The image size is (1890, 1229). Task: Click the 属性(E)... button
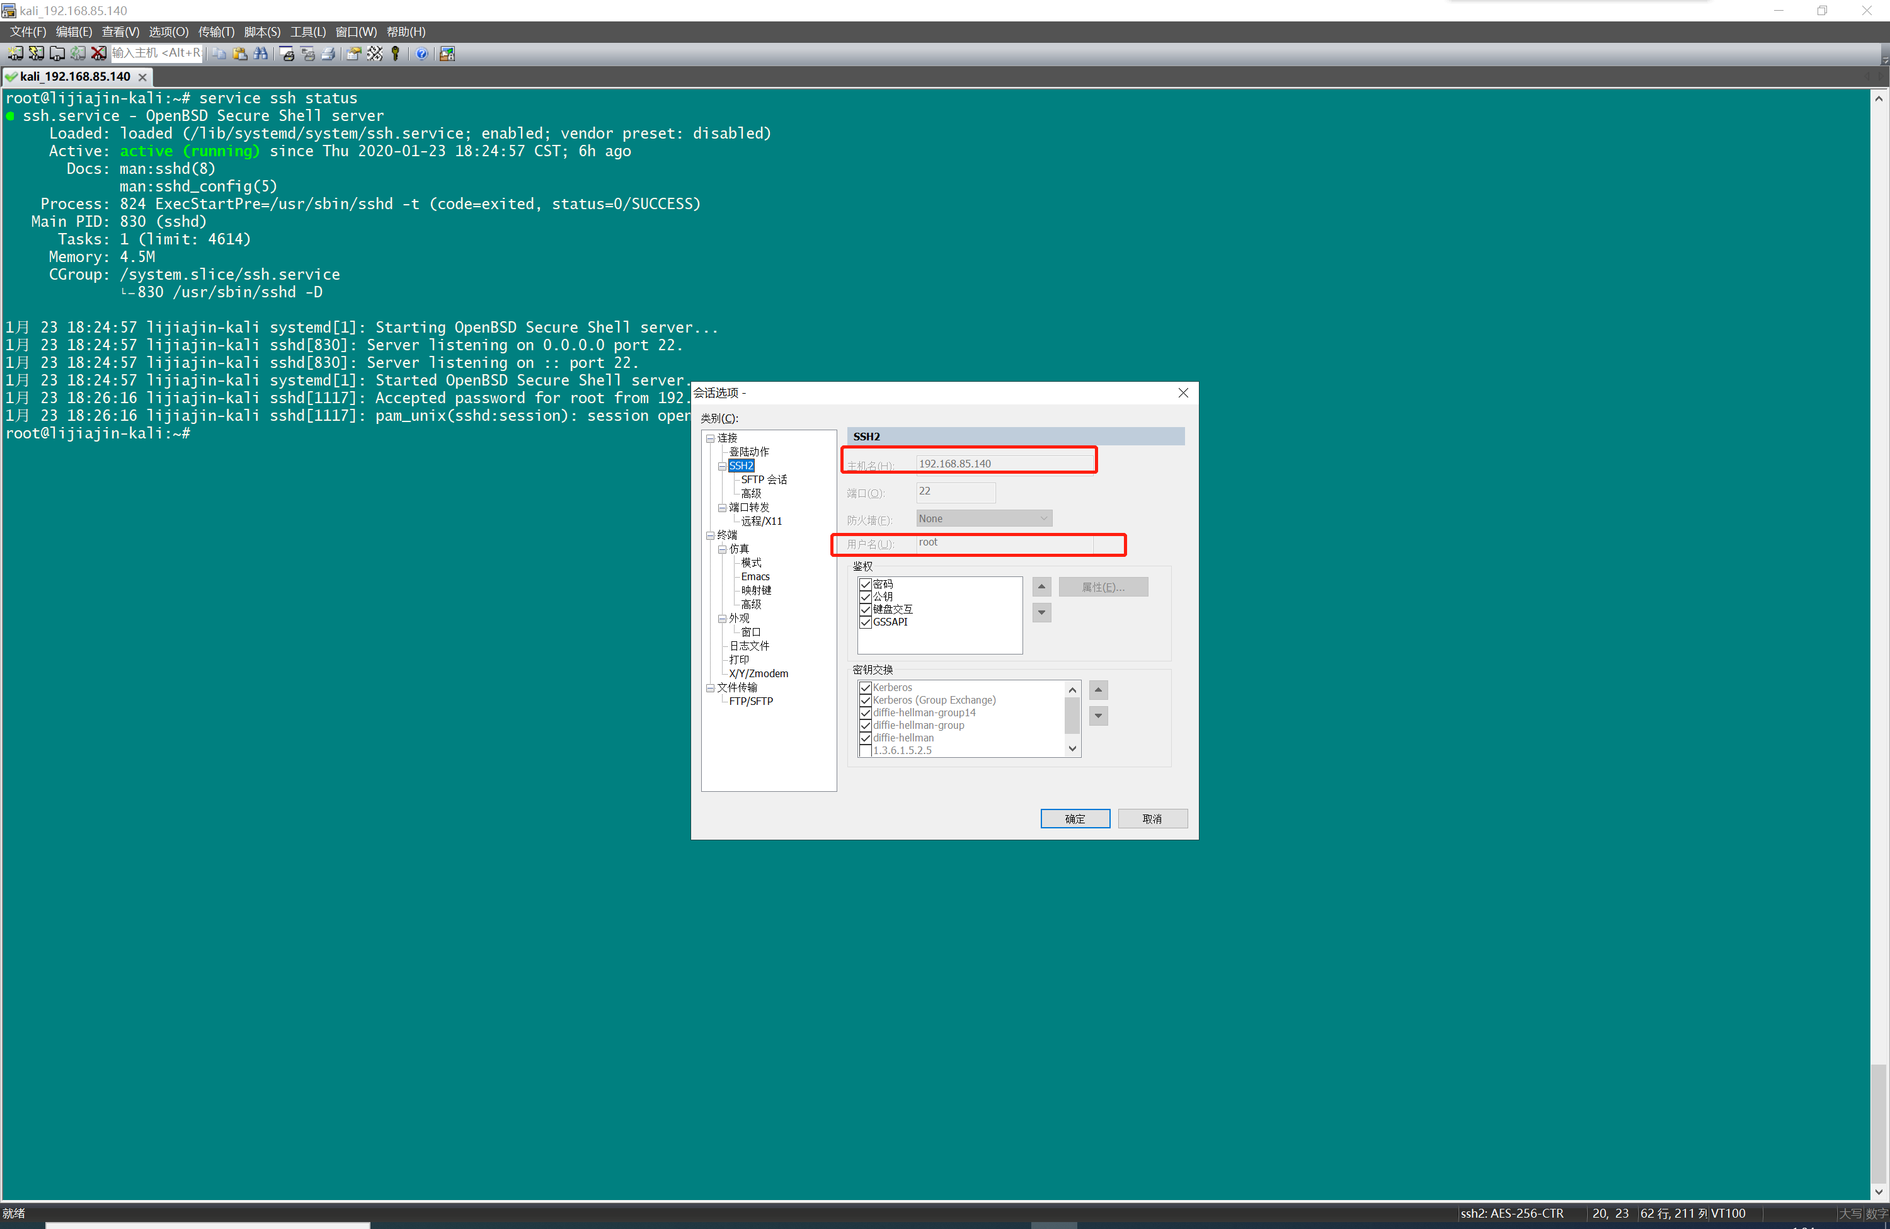1103,586
